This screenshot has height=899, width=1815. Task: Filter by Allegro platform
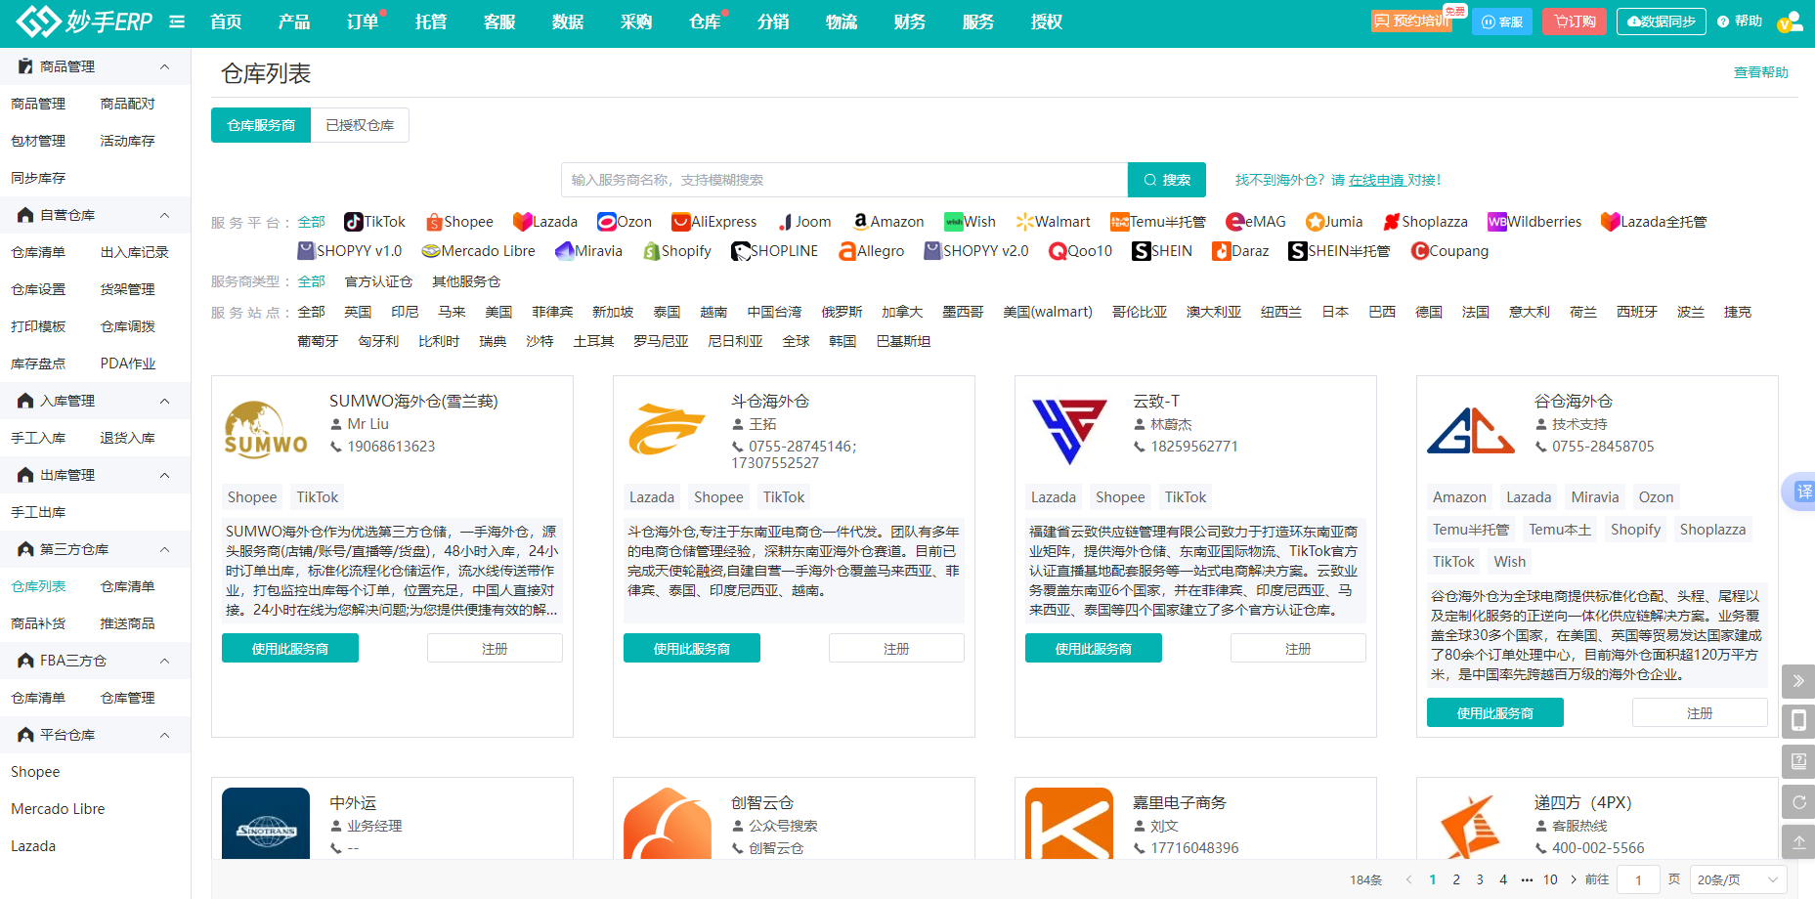pos(871,251)
